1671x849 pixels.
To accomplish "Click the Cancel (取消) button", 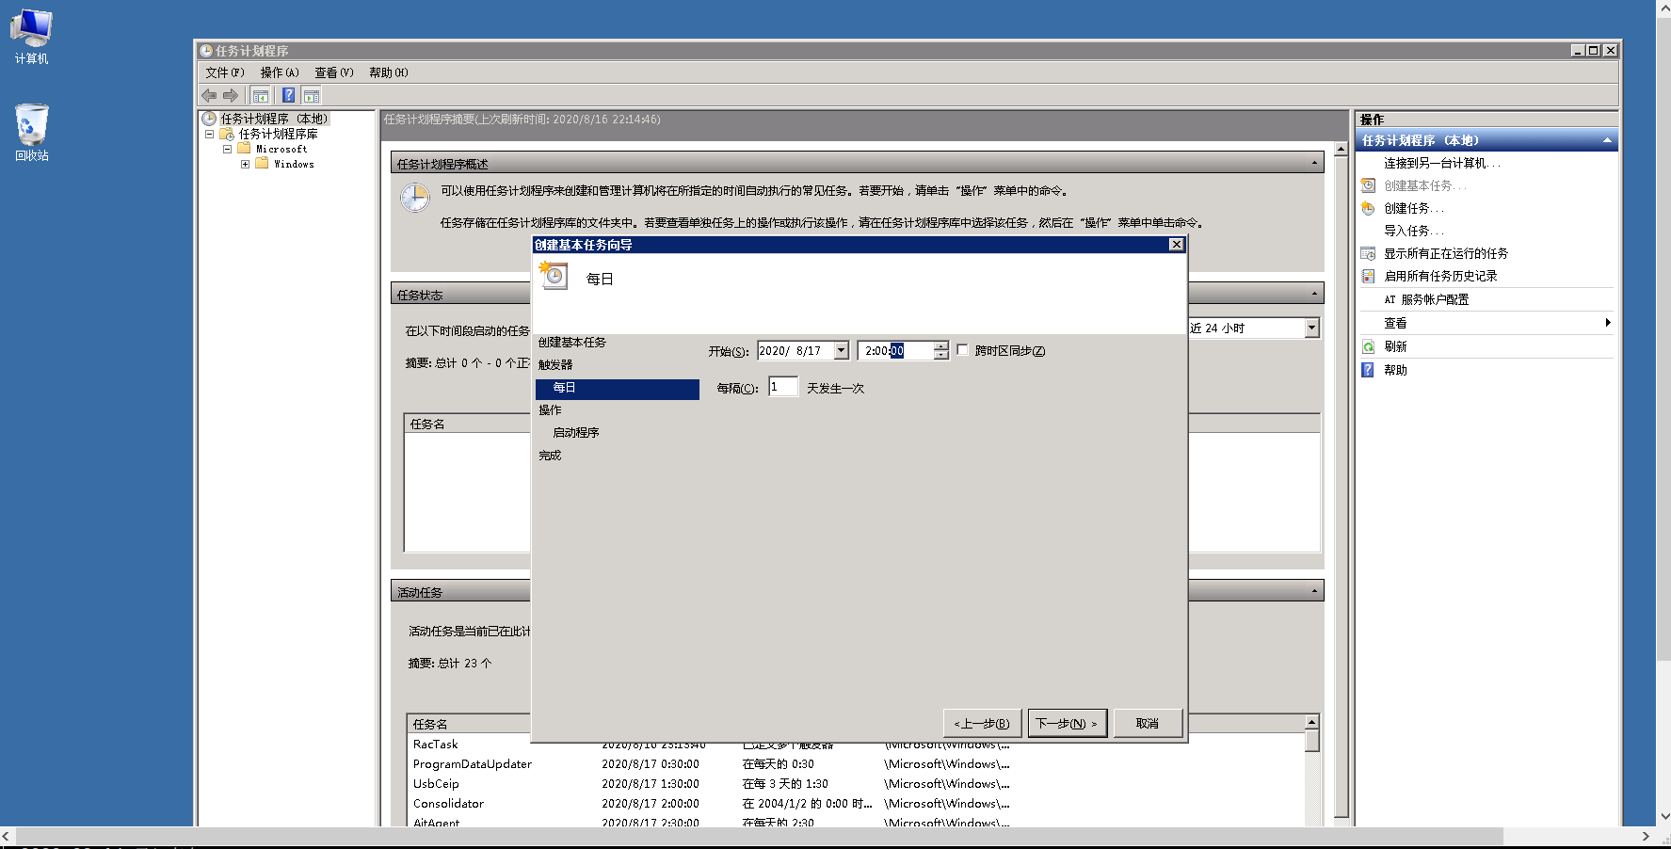I will coord(1148,723).
